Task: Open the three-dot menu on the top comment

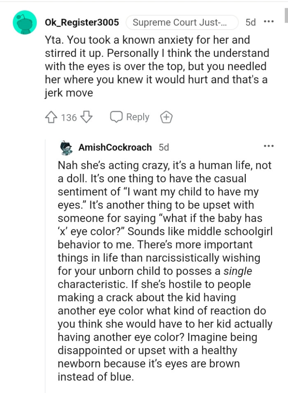Action: point(269,21)
